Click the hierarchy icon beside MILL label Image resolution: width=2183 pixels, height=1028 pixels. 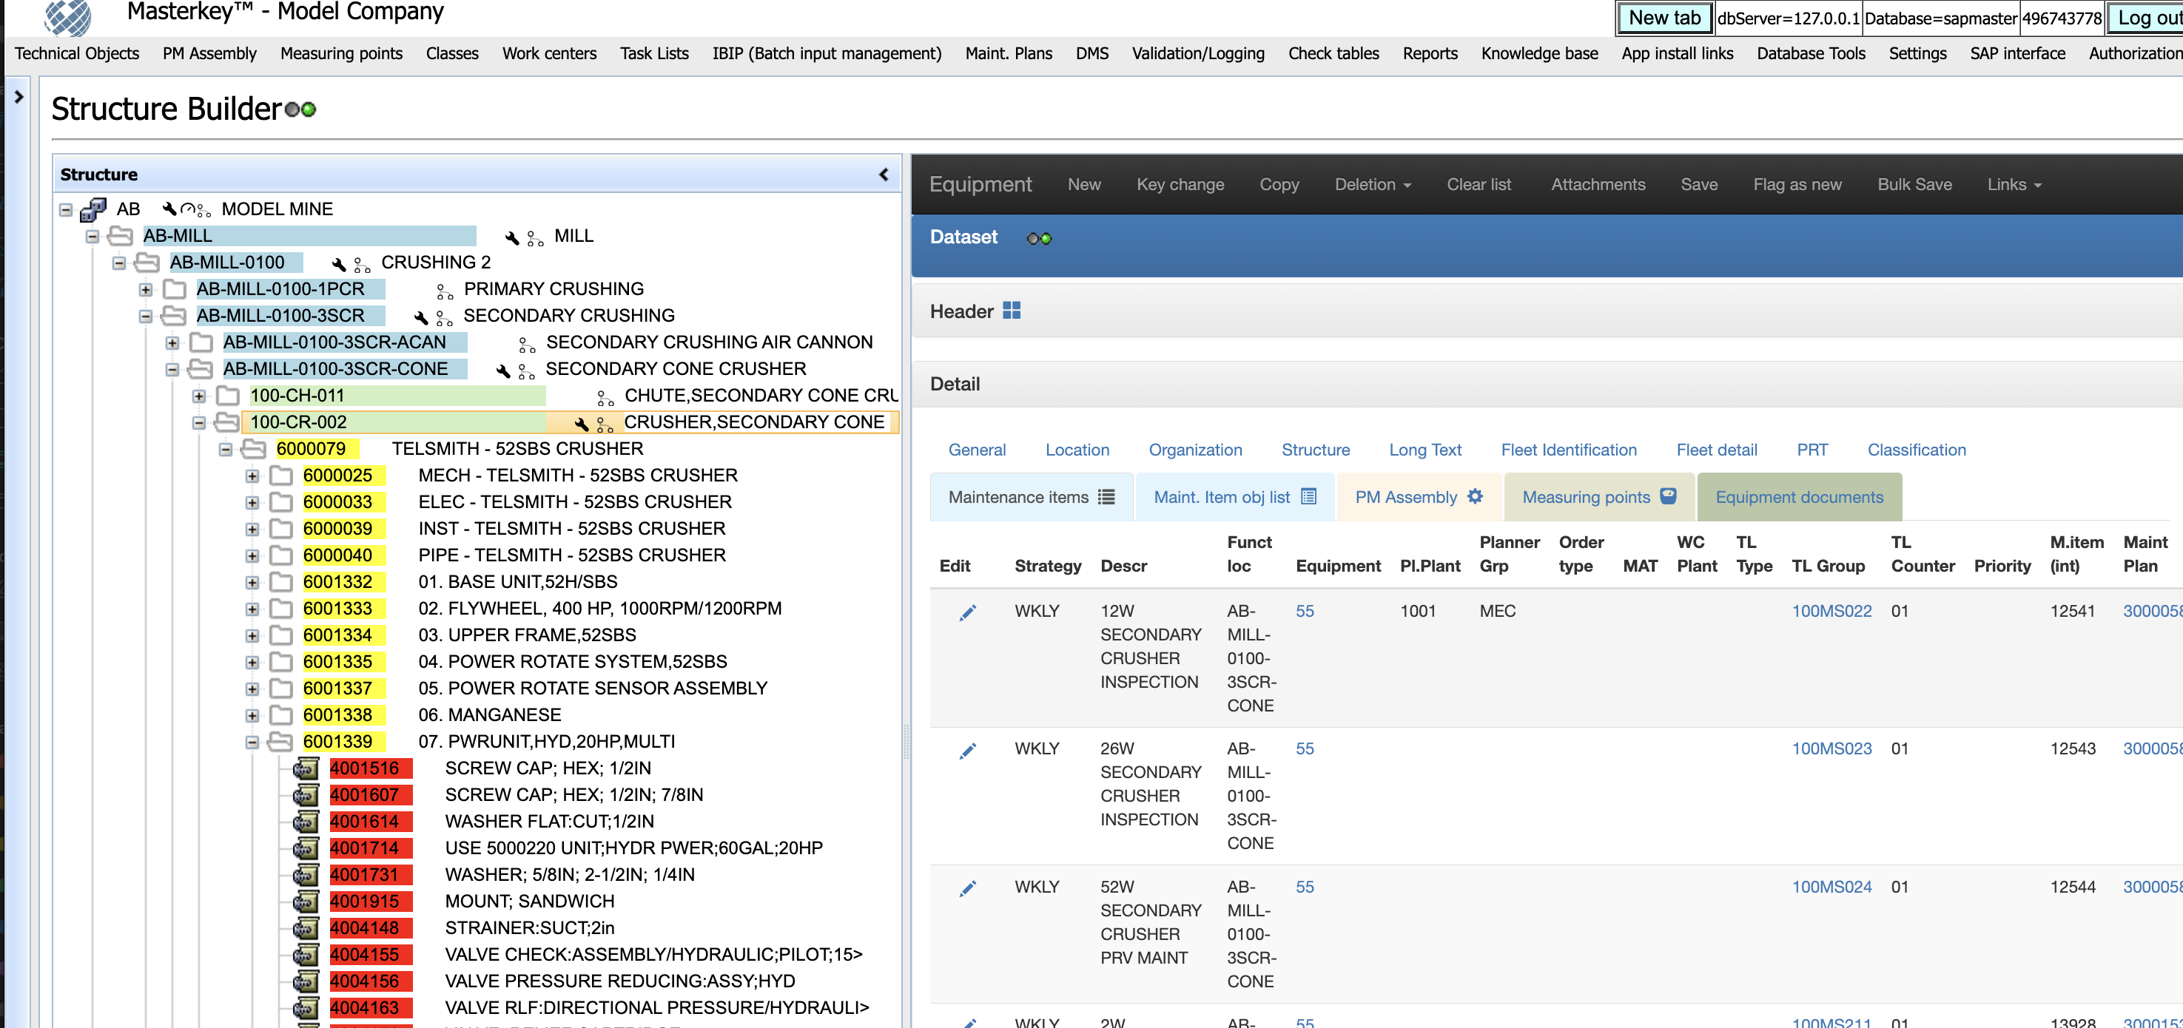coord(535,238)
